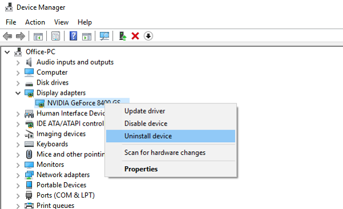Open the View menu
343x209 pixels.
tap(61, 22)
